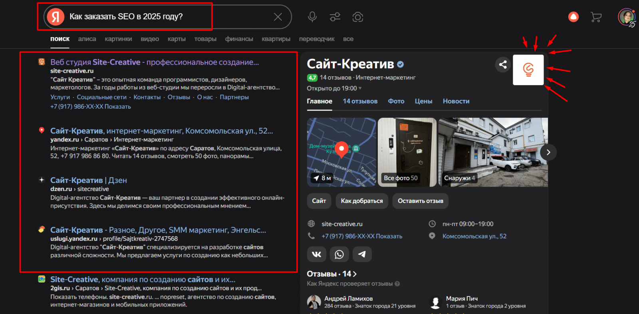This screenshot has width=639, height=314.
Task: Open the О нас sitelink
Action: (x=205, y=97)
